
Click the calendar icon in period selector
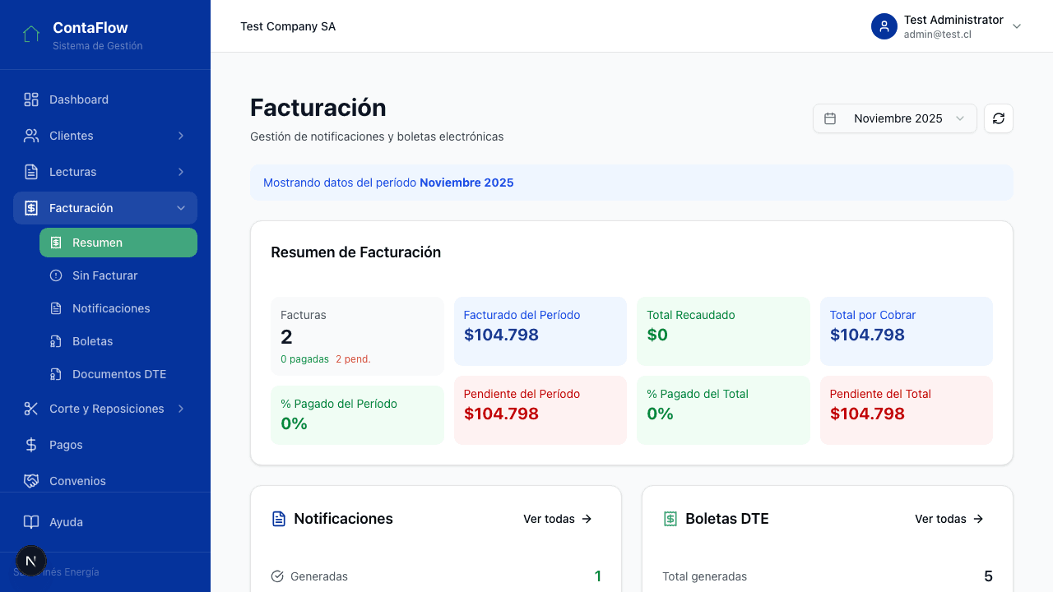(830, 118)
